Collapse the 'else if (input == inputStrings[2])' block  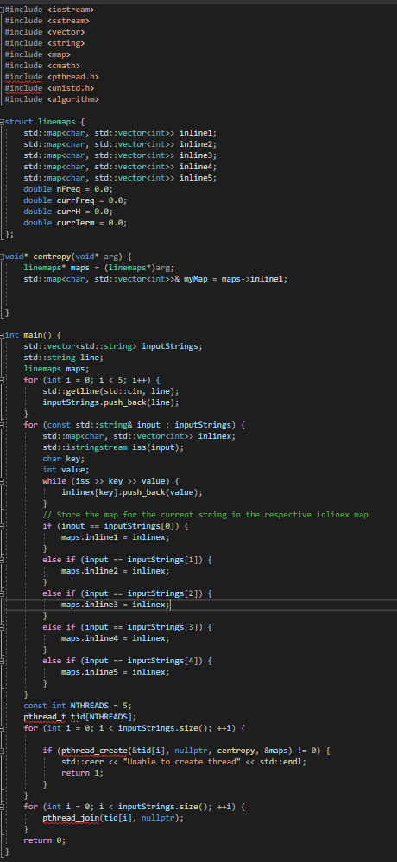pos(3,593)
